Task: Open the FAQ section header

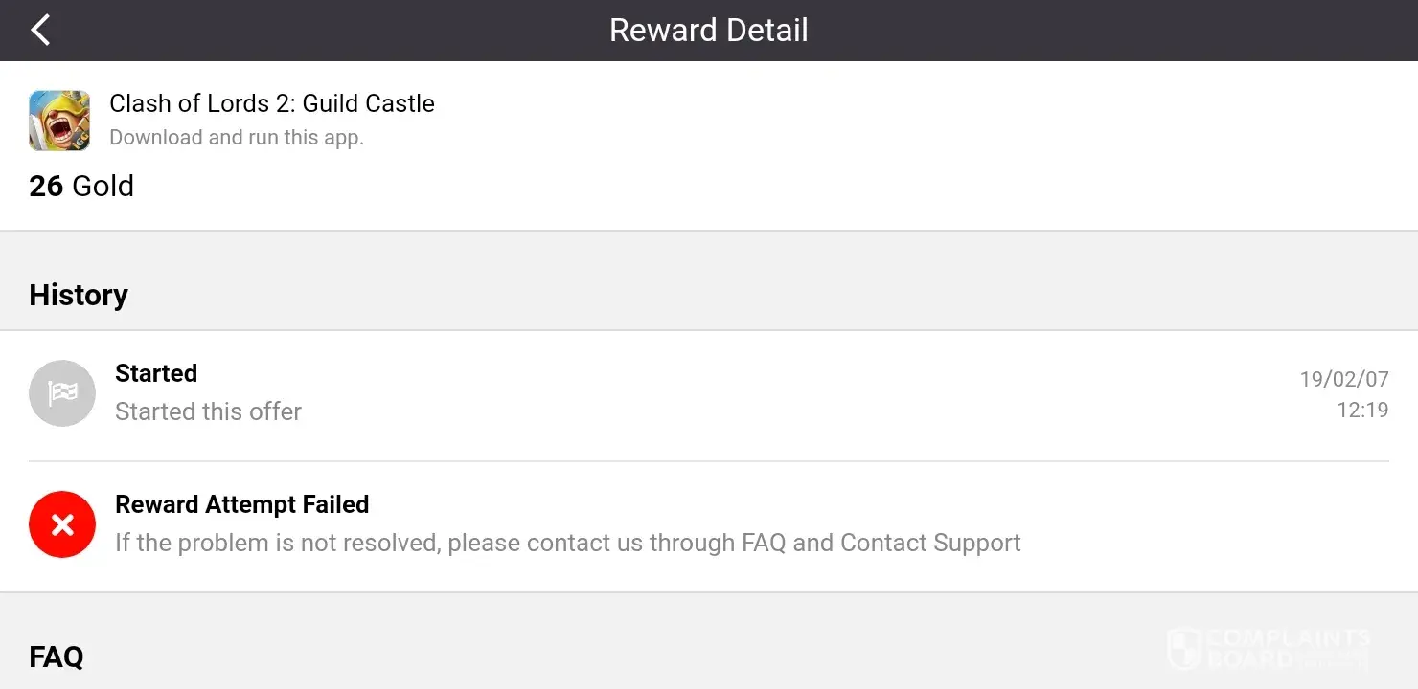Action: [57, 656]
